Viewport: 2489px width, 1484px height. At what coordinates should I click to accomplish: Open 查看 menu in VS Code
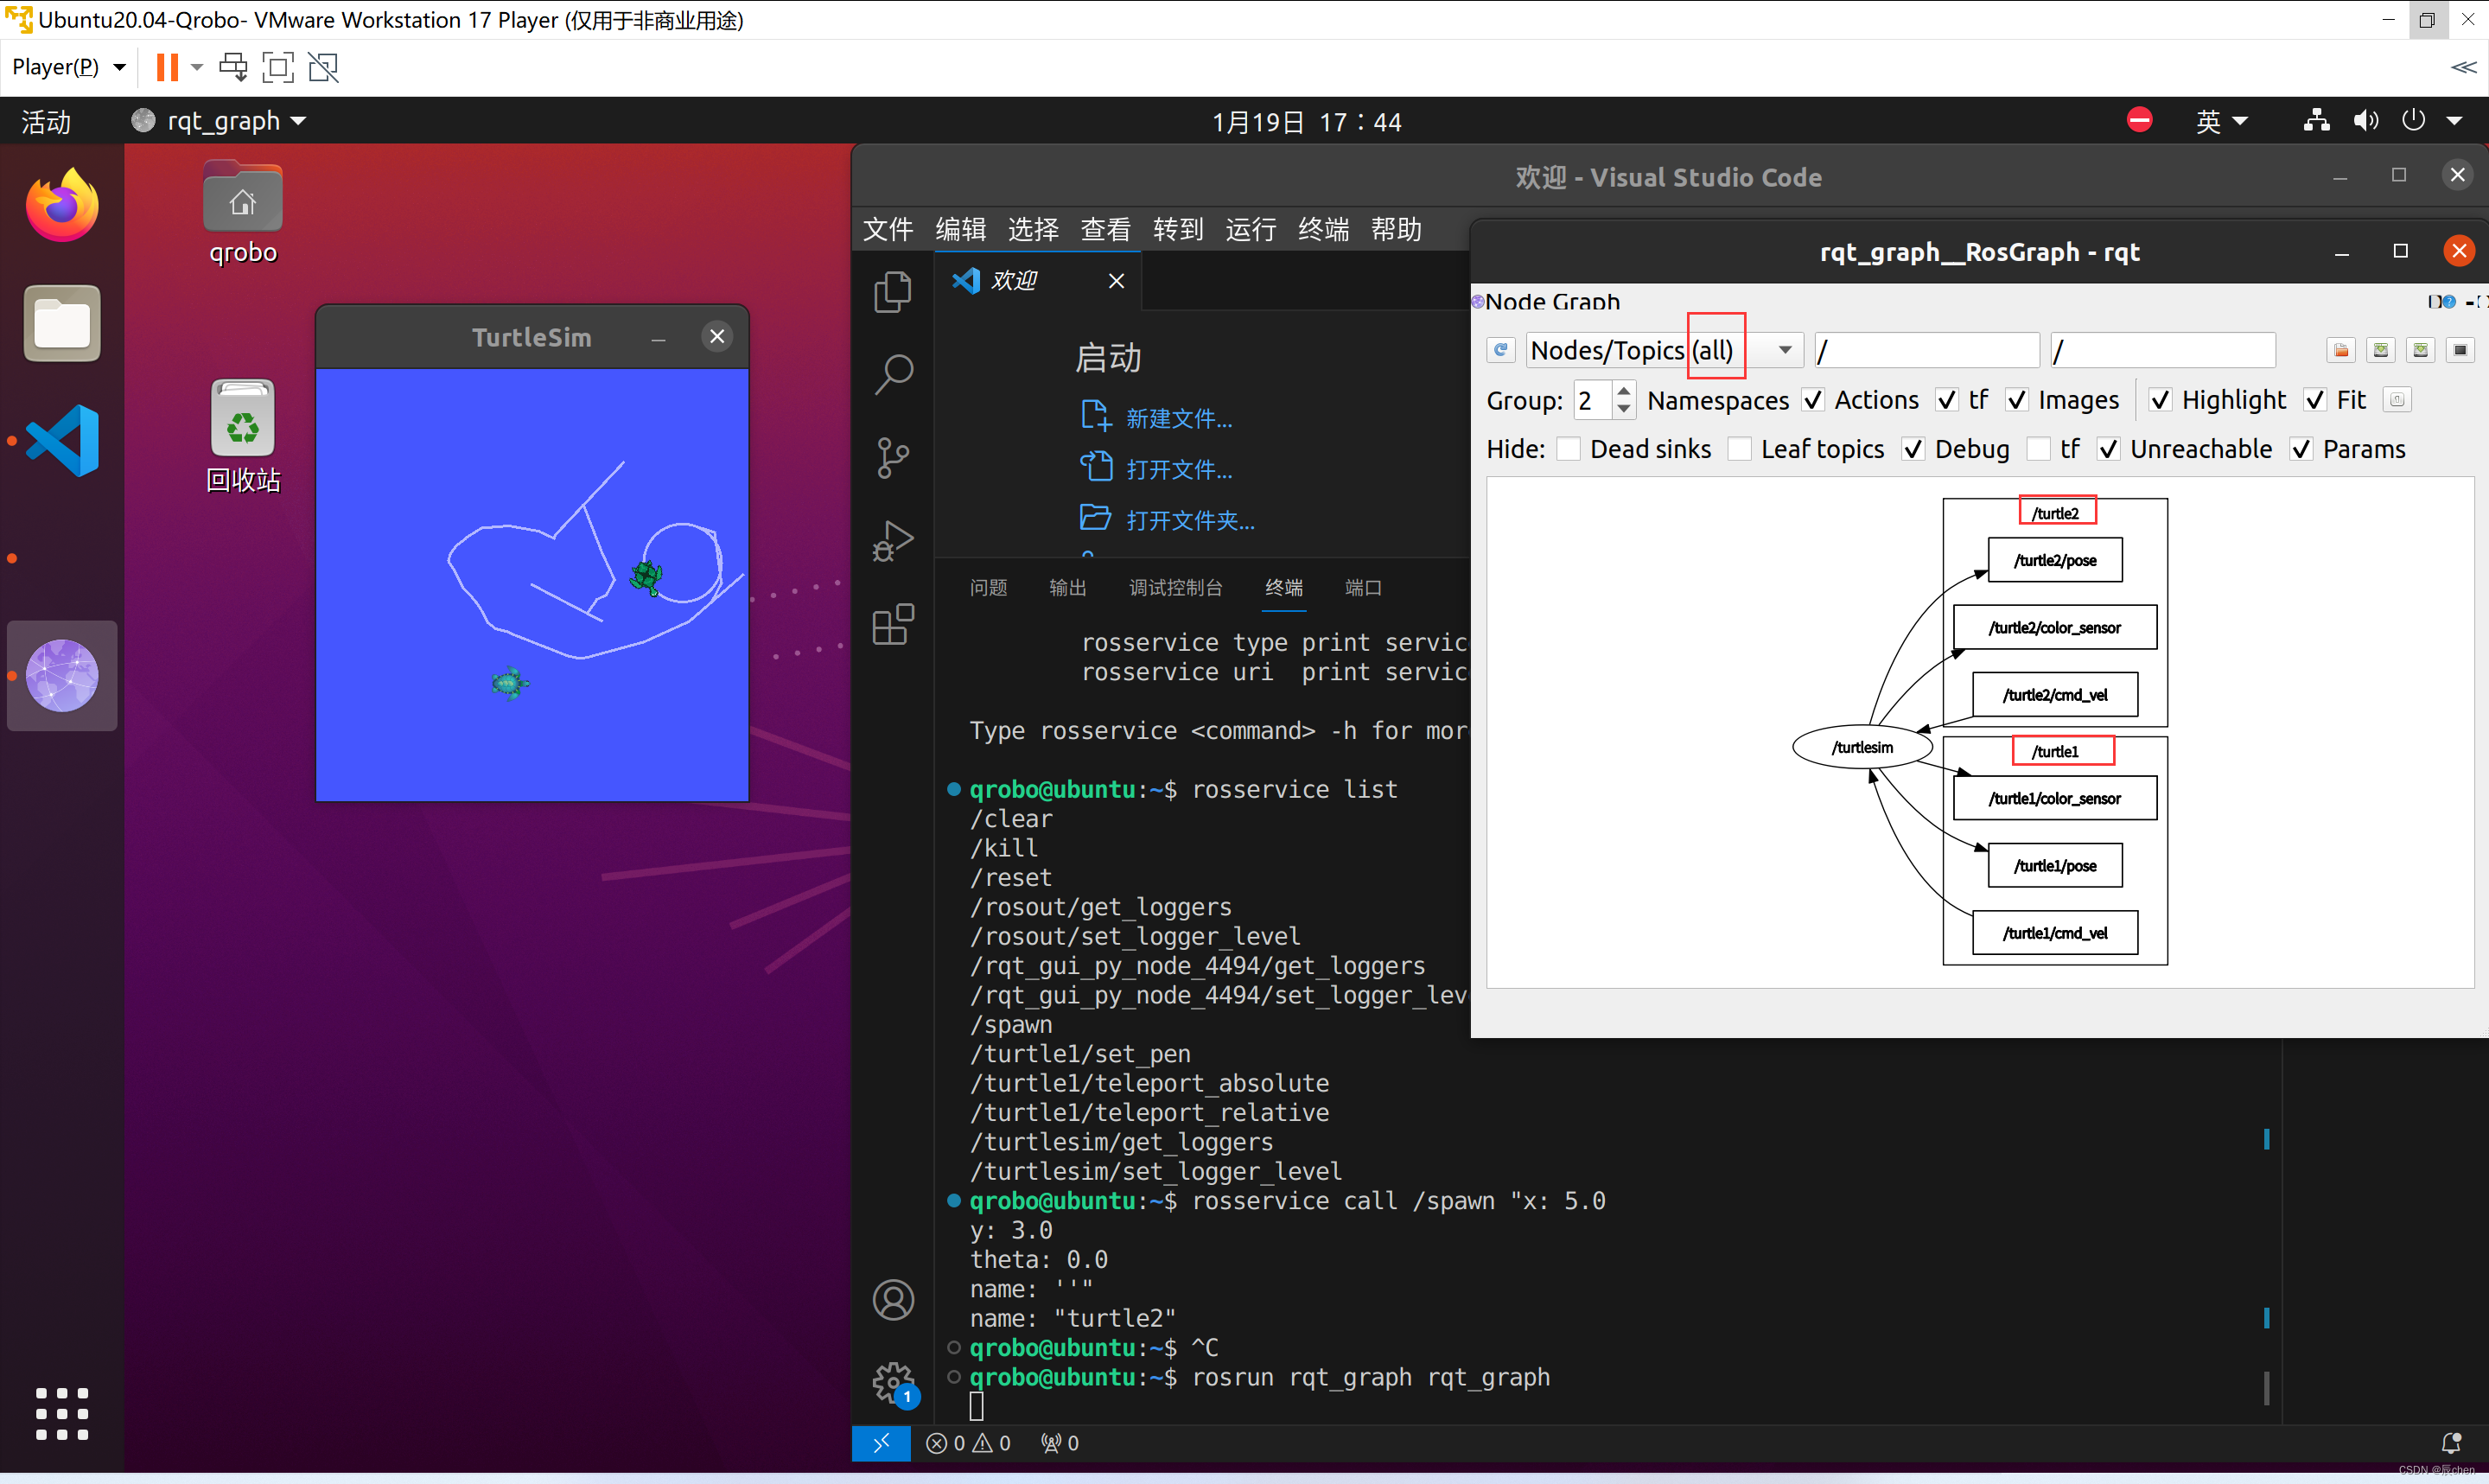[x=1105, y=229]
